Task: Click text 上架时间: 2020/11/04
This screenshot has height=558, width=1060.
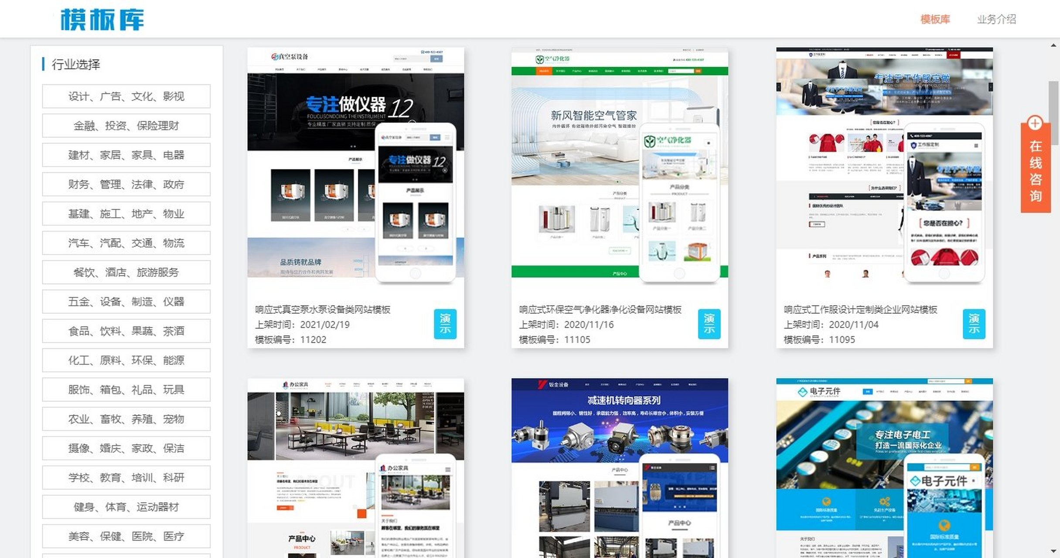Action: point(831,324)
